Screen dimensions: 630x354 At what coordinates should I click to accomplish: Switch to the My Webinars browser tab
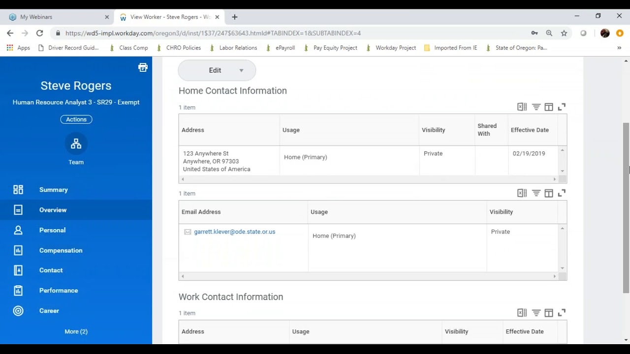pyautogui.click(x=58, y=17)
